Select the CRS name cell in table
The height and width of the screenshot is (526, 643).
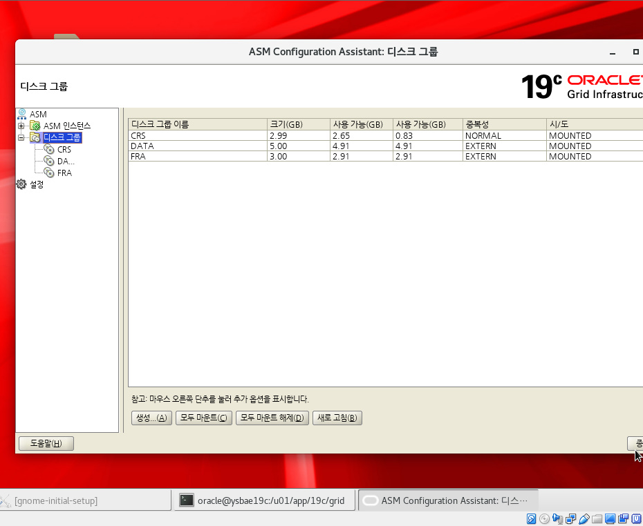click(198, 135)
